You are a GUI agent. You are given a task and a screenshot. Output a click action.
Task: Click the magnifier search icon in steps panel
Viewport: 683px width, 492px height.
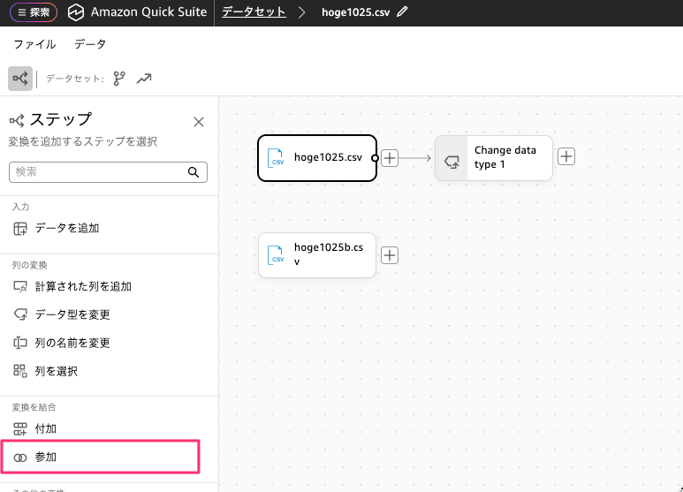(194, 172)
